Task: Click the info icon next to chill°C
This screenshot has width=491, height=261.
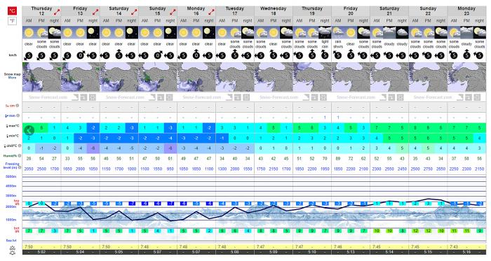Action: 20,146
